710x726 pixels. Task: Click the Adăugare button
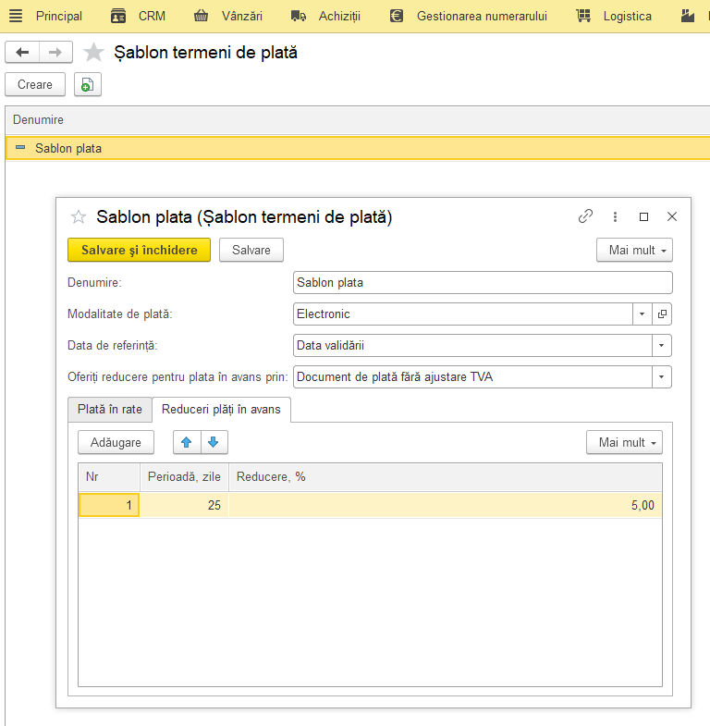tap(116, 442)
